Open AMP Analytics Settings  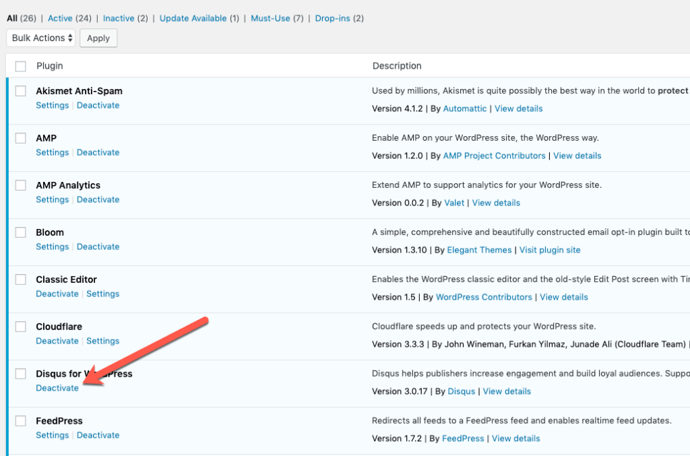point(53,199)
